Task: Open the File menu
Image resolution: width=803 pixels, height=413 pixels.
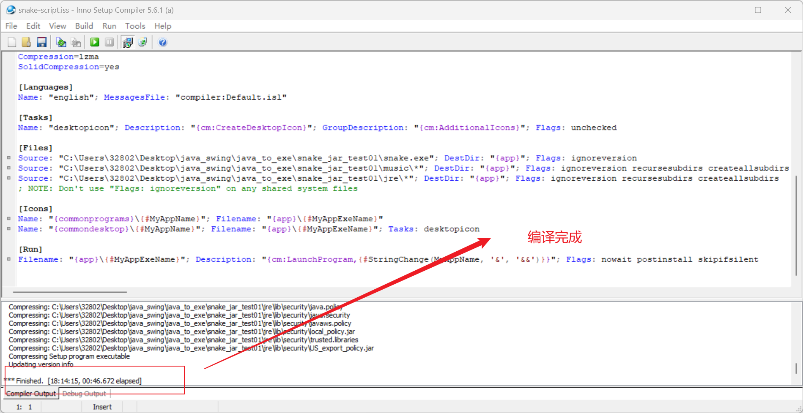Action: [x=11, y=26]
